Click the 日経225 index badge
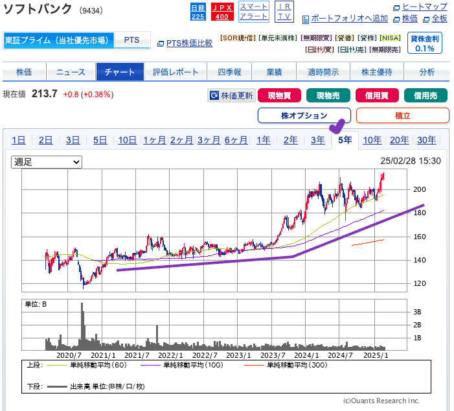Viewport: 454px width, 411px height. pos(198,12)
